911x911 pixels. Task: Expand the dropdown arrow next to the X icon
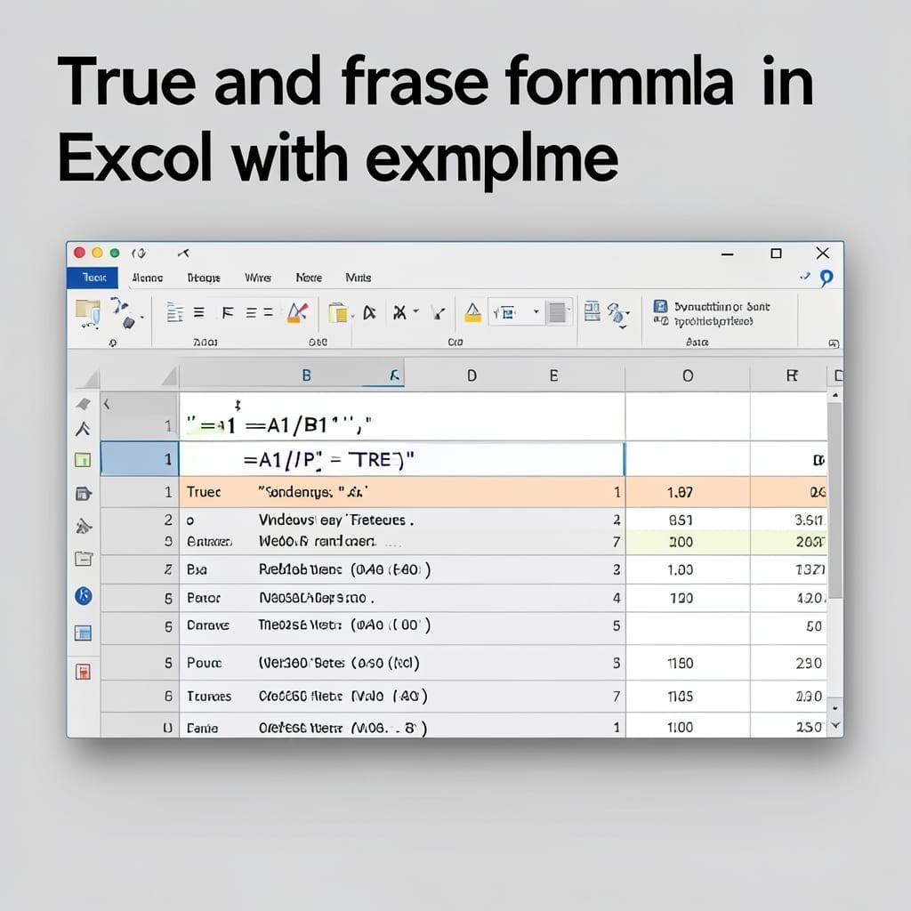click(416, 312)
